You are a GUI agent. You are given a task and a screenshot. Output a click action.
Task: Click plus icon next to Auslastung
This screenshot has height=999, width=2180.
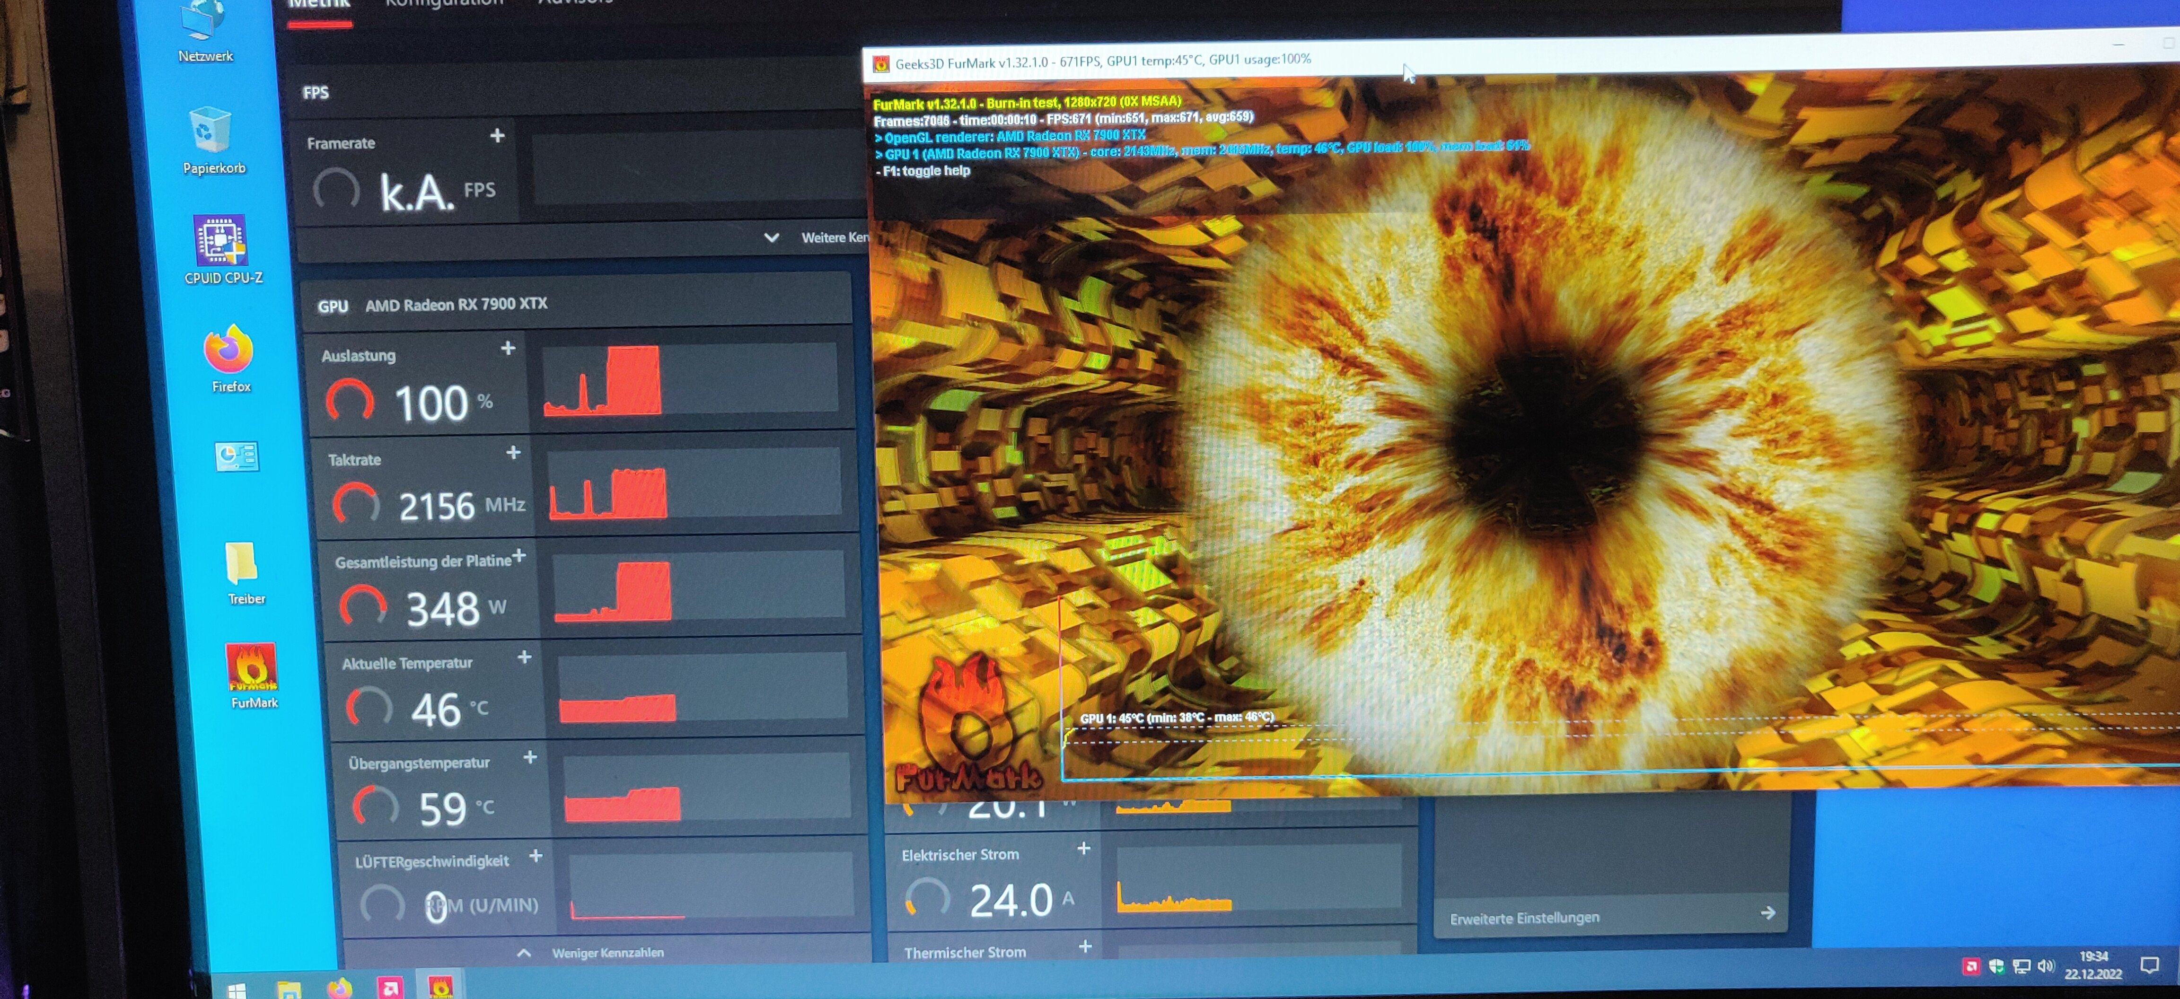[508, 348]
